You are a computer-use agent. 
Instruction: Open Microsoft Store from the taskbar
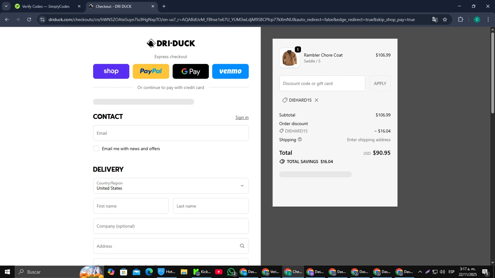(x=124, y=272)
